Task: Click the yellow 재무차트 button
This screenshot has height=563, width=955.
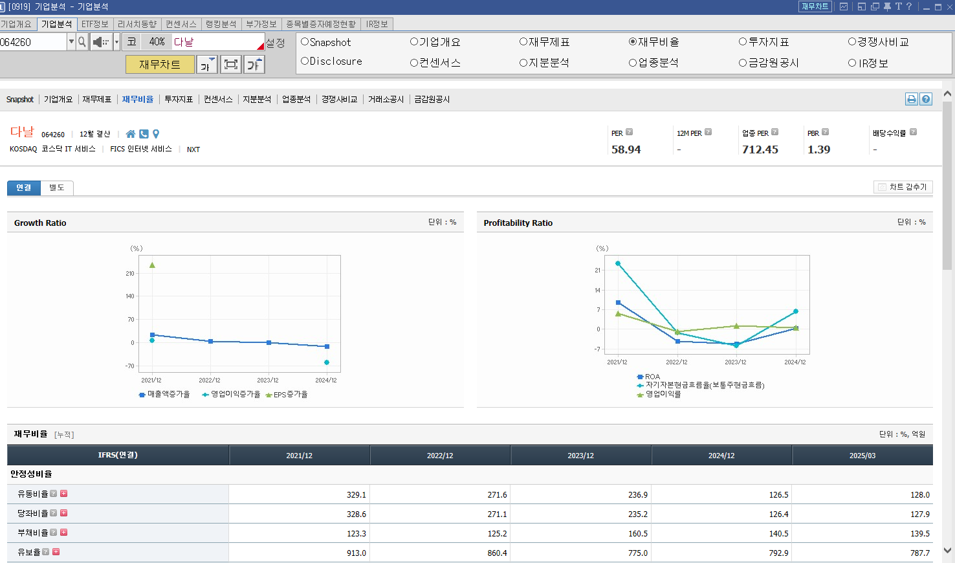Action: click(x=160, y=64)
